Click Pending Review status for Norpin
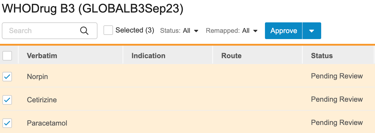 coord(337,76)
